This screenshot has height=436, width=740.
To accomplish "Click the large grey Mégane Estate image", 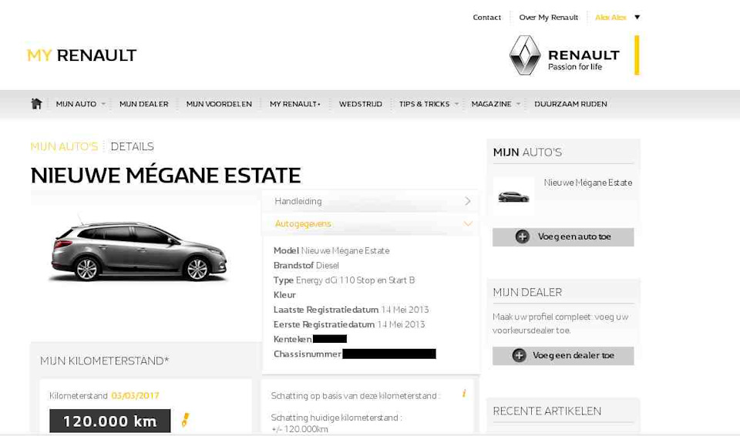I will (138, 249).
